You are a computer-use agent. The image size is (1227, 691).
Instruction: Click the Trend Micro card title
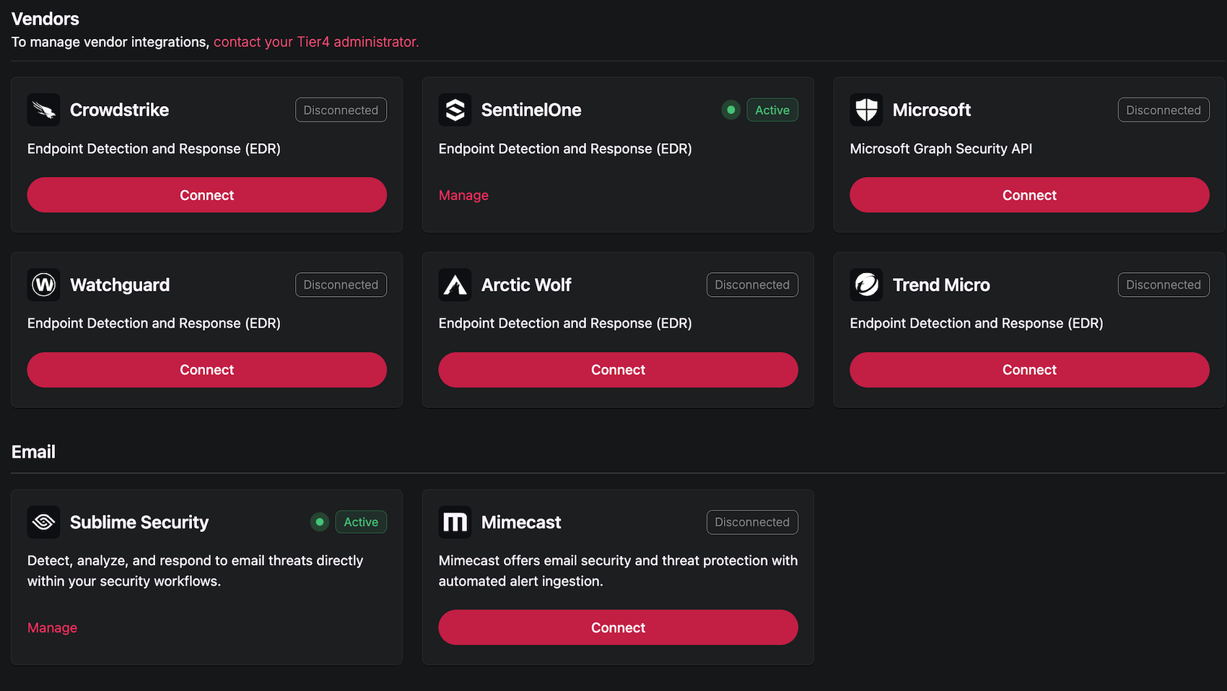941,284
